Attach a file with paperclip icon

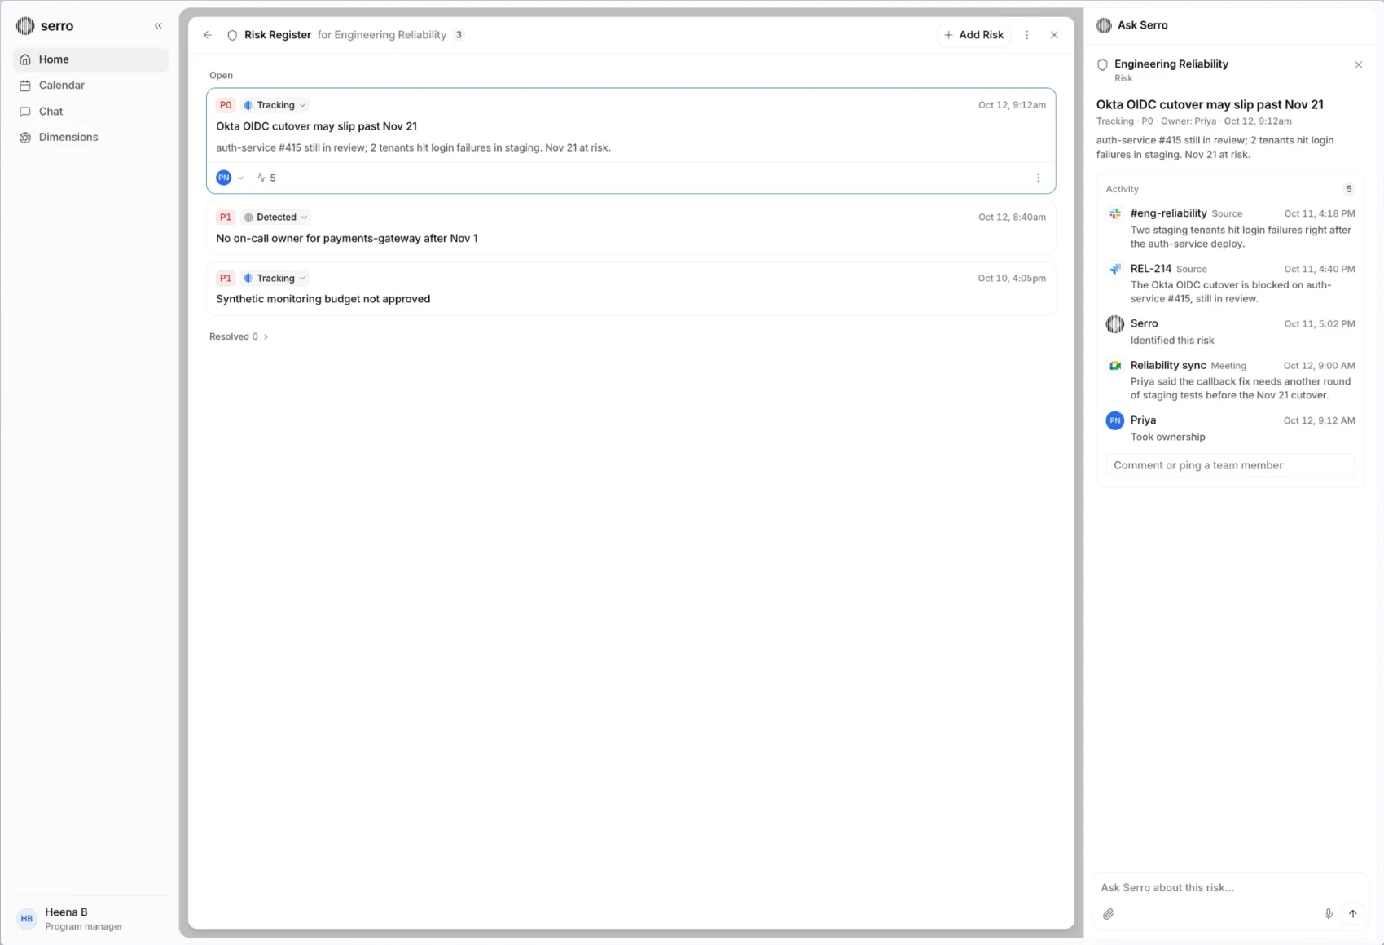(1109, 915)
